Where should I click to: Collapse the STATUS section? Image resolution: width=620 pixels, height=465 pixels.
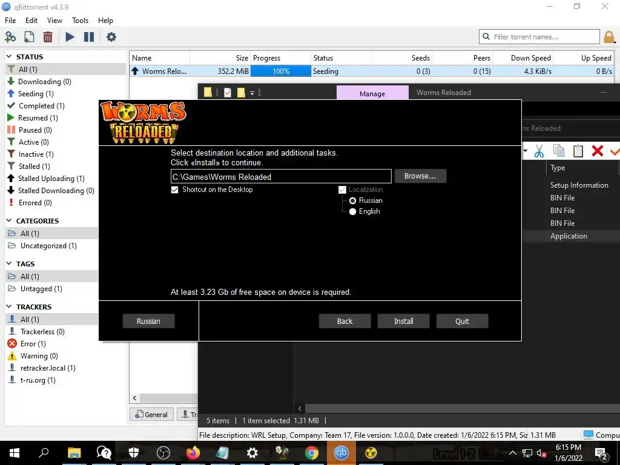(10, 56)
